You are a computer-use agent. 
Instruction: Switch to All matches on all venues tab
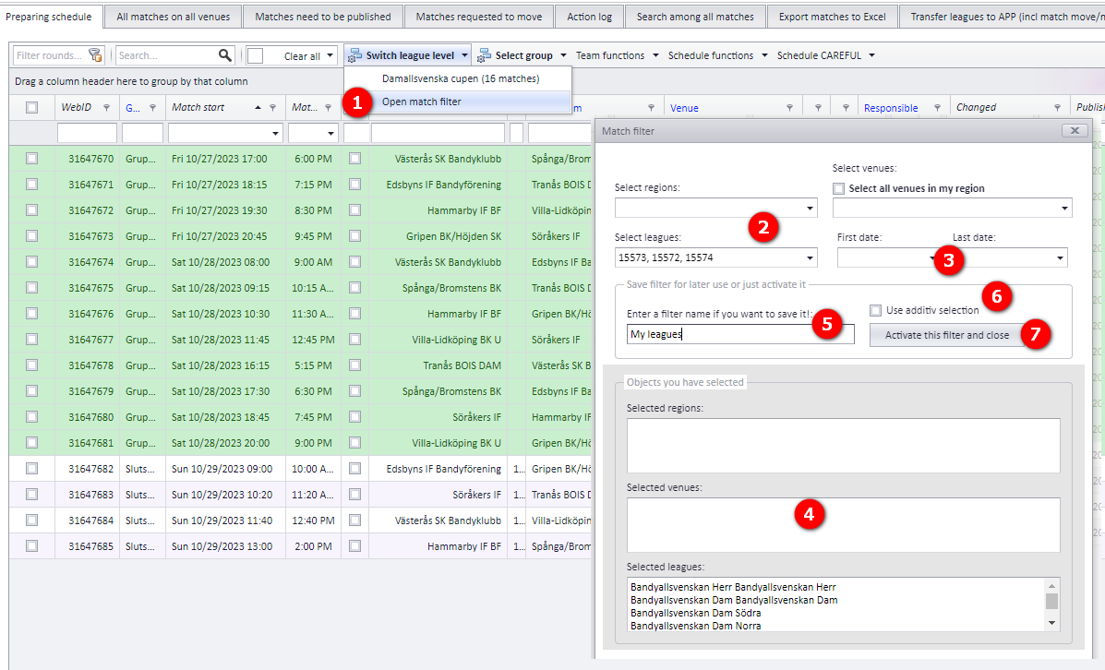point(174,17)
